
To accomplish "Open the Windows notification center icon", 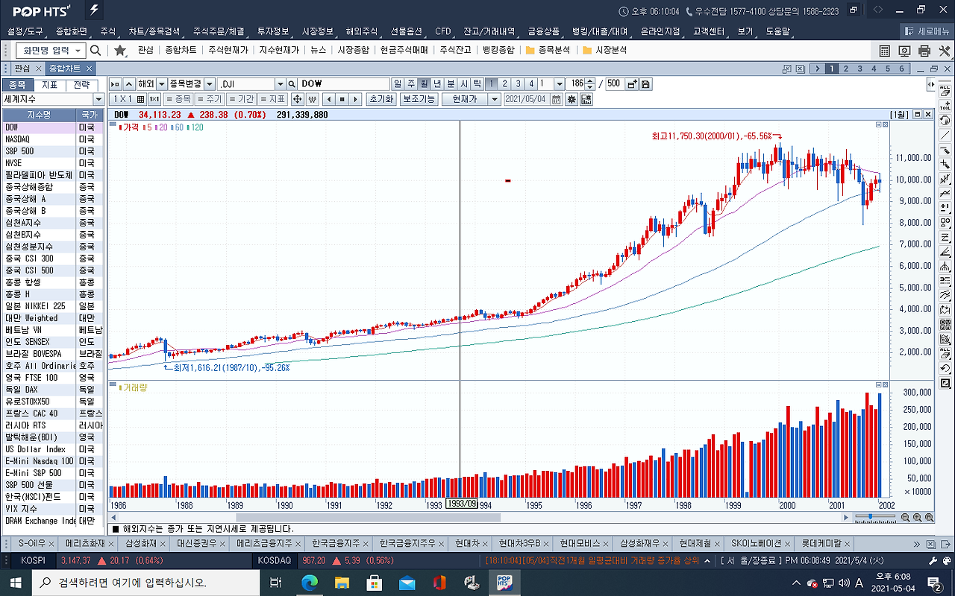I will coord(933,583).
